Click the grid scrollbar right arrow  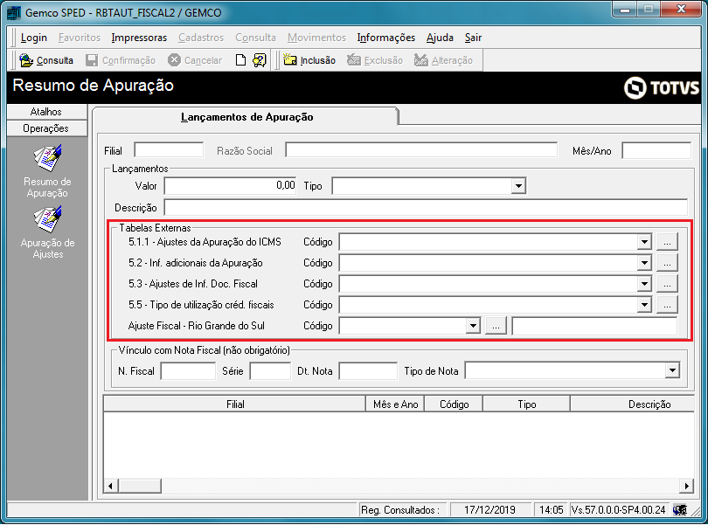[x=686, y=486]
